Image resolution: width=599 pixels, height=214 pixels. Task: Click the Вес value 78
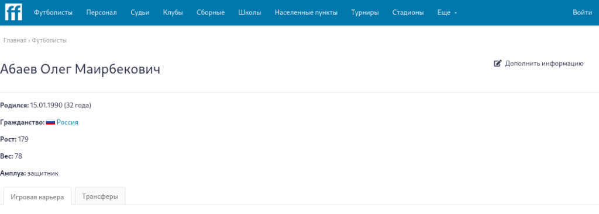(x=18, y=156)
